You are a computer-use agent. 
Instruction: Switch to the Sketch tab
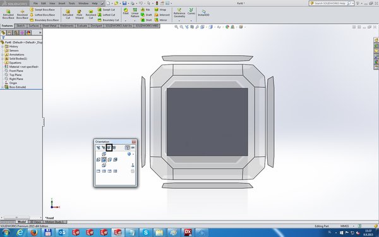point(21,26)
